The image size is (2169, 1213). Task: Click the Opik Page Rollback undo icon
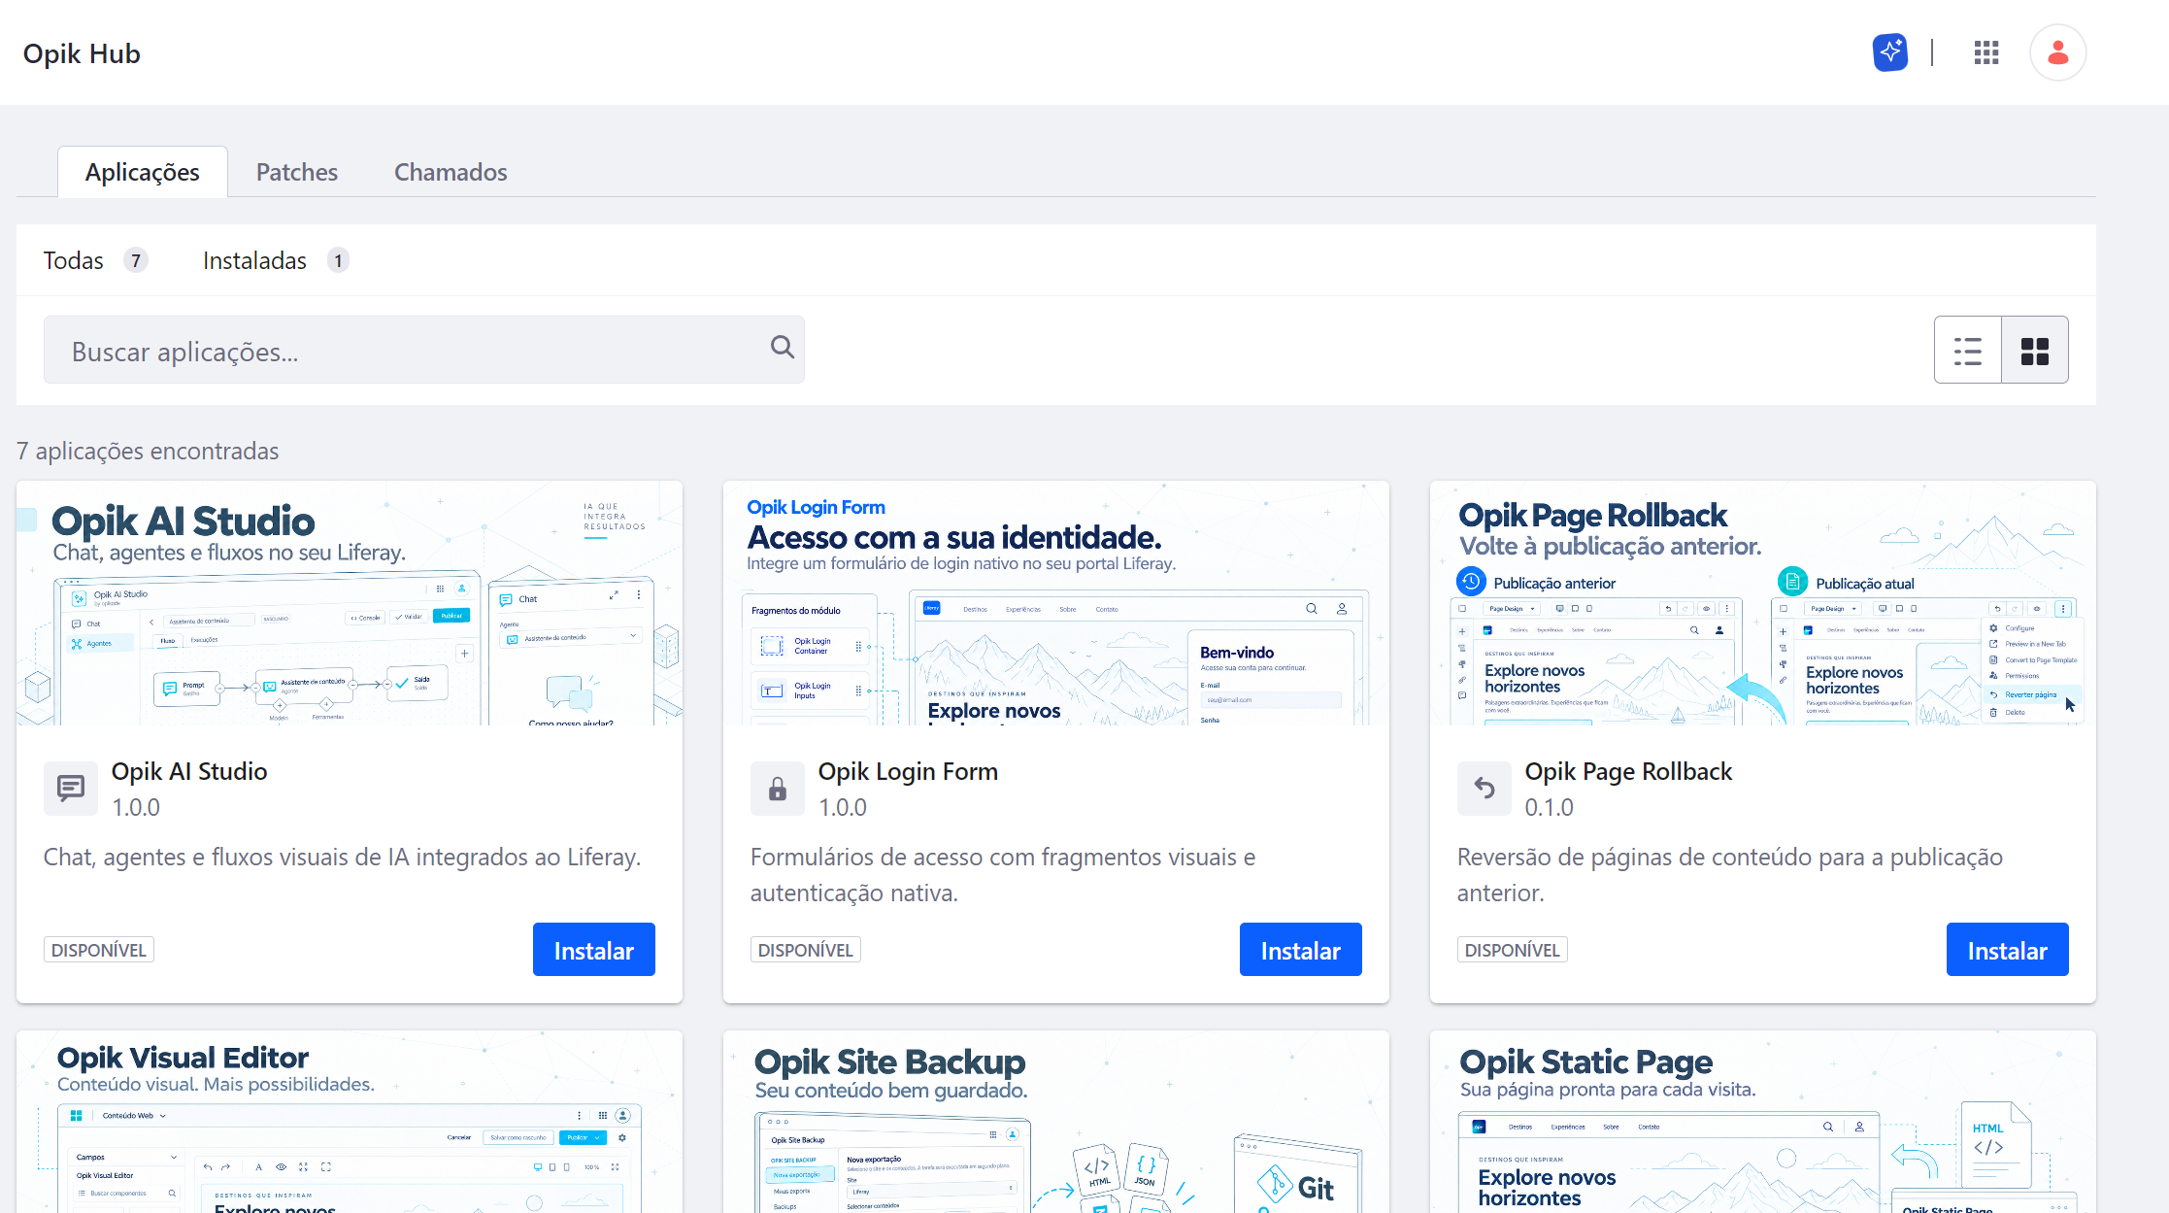(x=1485, y=788)
